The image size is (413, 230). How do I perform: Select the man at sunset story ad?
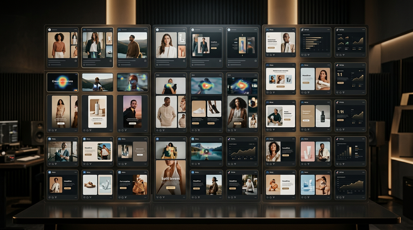(x=132, y=111)
